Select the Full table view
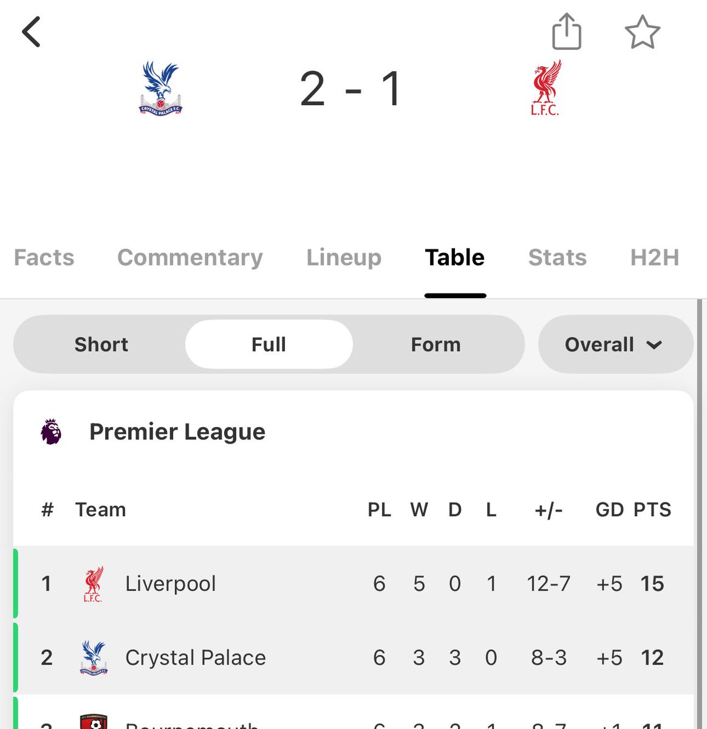The width and height of the screenshot is (707, 729). (268, 344)
